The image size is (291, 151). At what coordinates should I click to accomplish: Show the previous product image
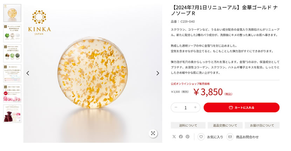click(28, 73)
